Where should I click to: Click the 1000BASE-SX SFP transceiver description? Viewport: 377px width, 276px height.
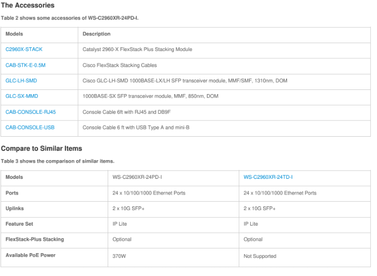(x=150, y=96)
